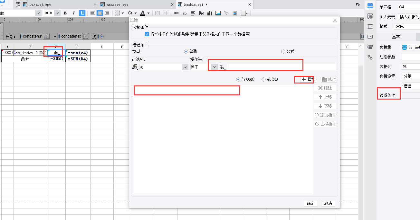Click the fill bucket background color icon

click(x=130, y=13)
